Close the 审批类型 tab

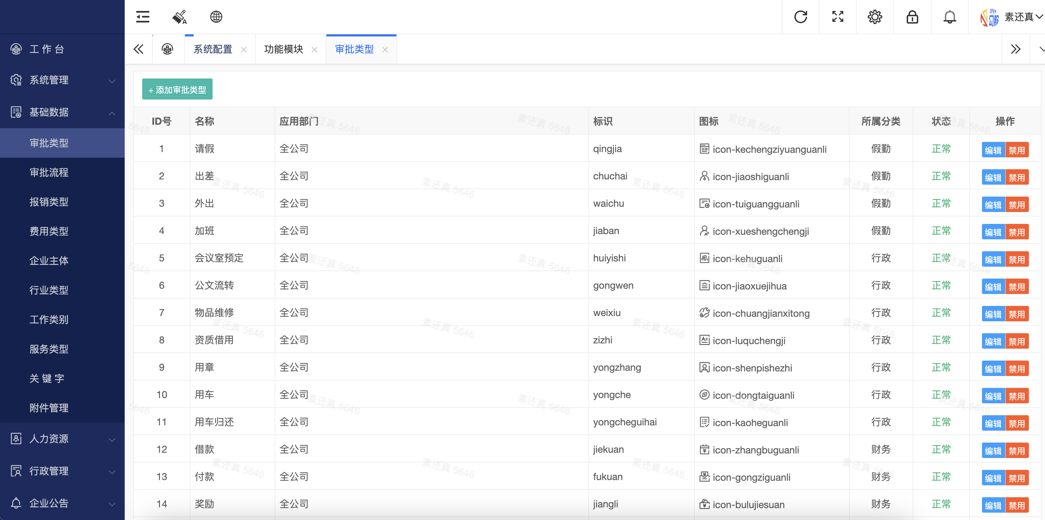(385, 49)
